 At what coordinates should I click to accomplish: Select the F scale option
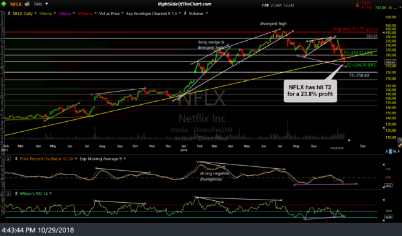point(399,152)
